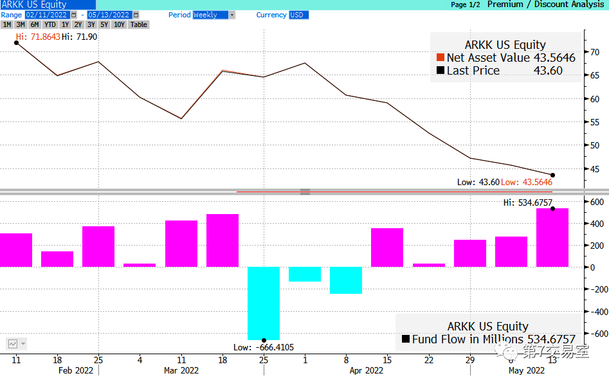Click the Period label
The height and width of the screenshot is (378, 609).
[179, 15]
